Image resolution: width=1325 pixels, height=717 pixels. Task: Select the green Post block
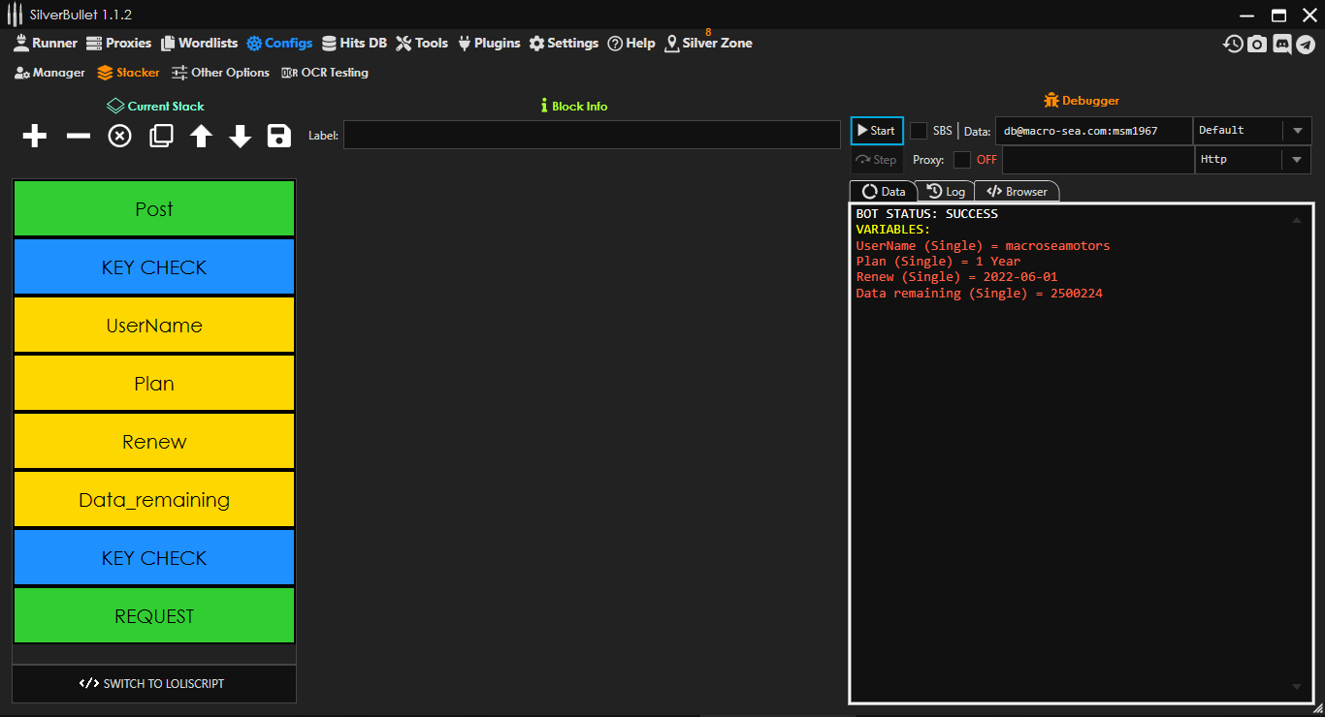(154, 209)
